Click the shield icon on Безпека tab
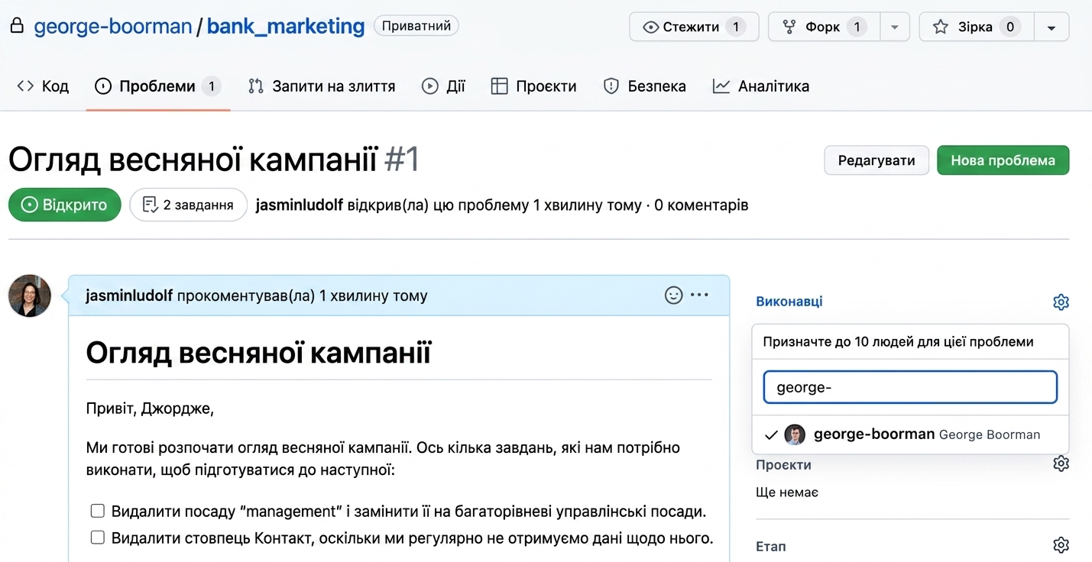Image resolution: width=1092 pixels, height=562 pixels. pyautogui.click(x=611, y=86)
